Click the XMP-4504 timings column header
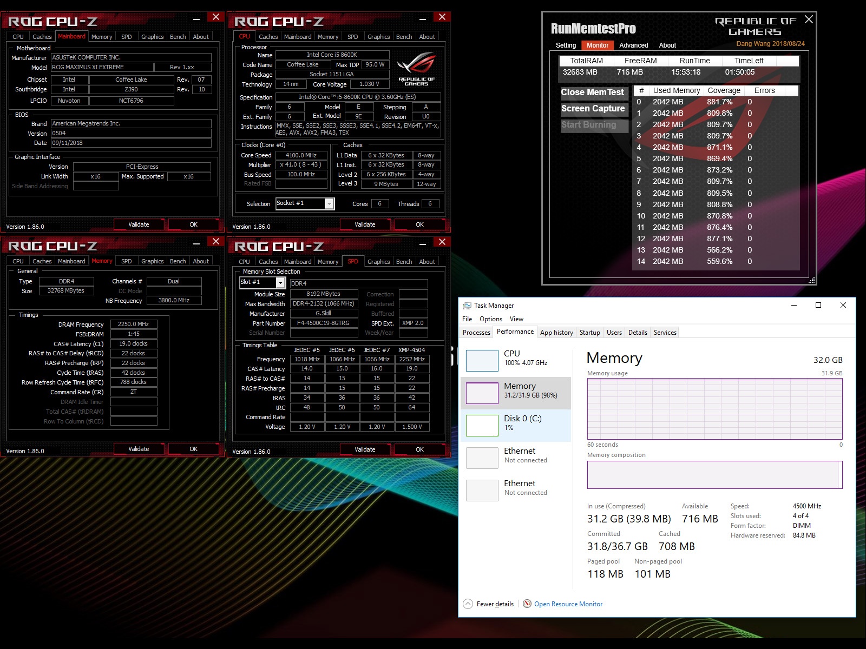Screen dimensions: 866x649 (x=411, y=350)
